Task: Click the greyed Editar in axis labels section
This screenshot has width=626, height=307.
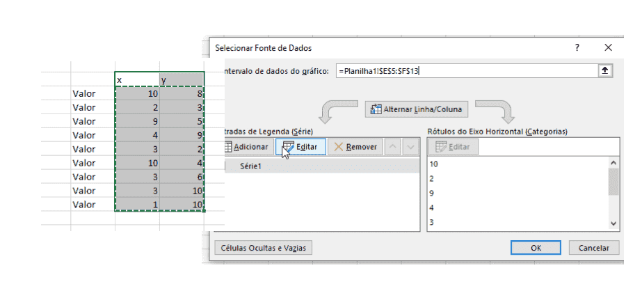Action: coord(453,147)
